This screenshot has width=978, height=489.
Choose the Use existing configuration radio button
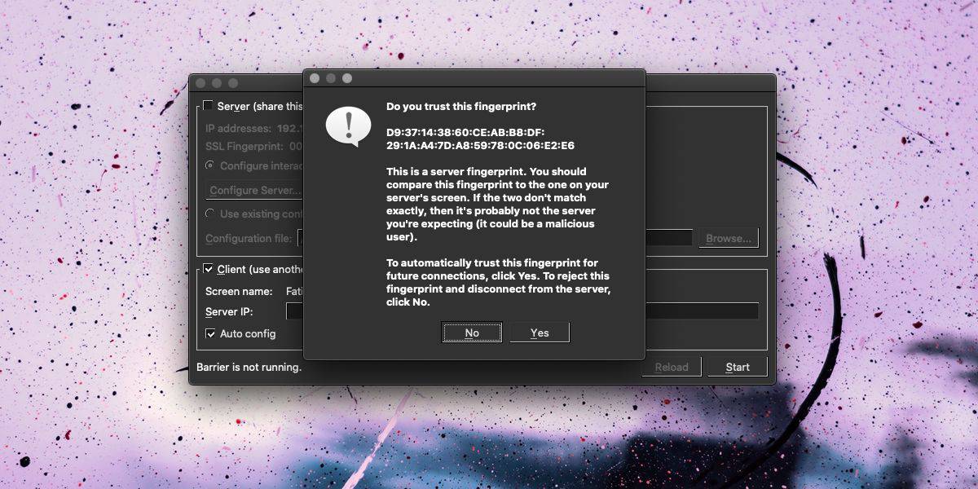(210, 214)
